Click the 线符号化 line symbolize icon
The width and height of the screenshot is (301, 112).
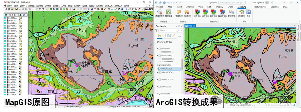click(x=206, y=12)
